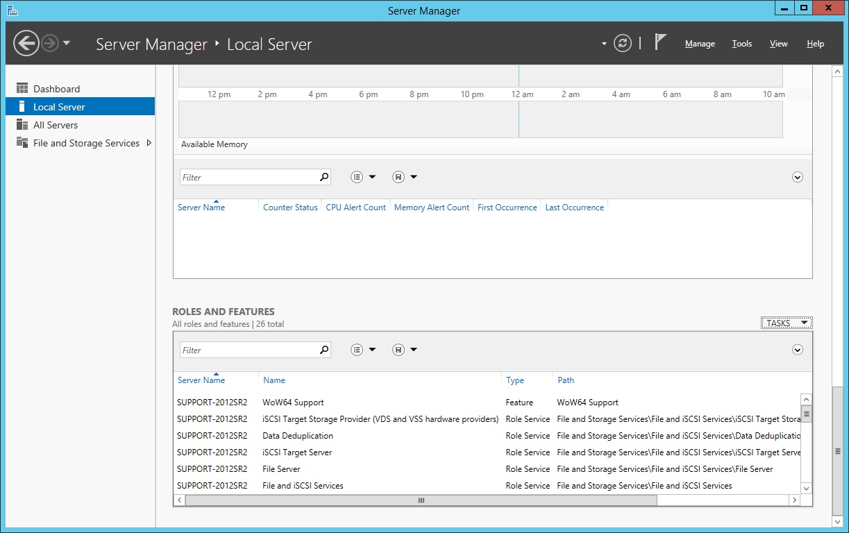Viewport: 849px width, 533px height.
Task: Open the Manage menu
Action: [x=700, y=44]
